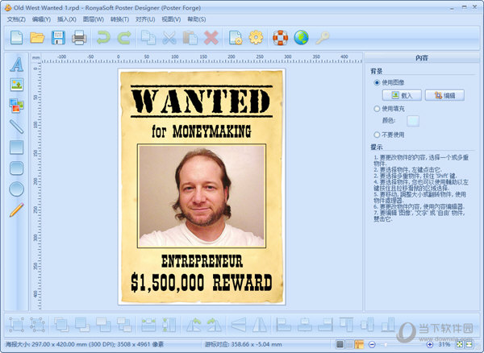The height and width of the screenshot is (353, 484).
Task: Select the Insert Image tool
Action: pyautogui.click(x=17, y=85)
